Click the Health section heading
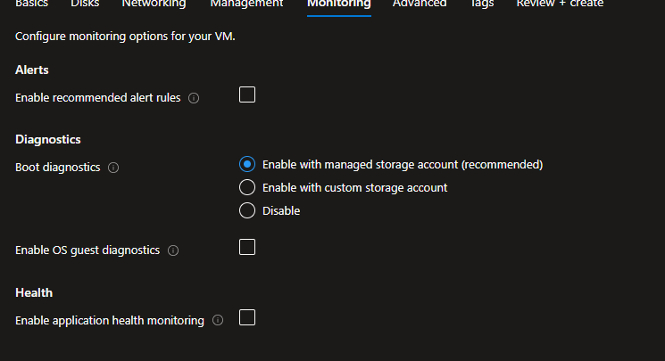Viewport: 665px width, 361px height. tap(34, 292)
